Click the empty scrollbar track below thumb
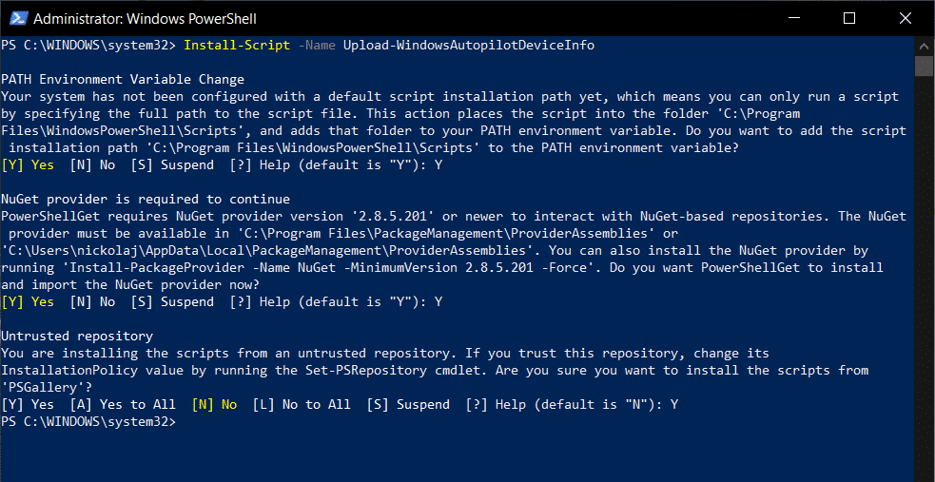Image resolution: width=935 pixels, height=482 pixels. 924,268
